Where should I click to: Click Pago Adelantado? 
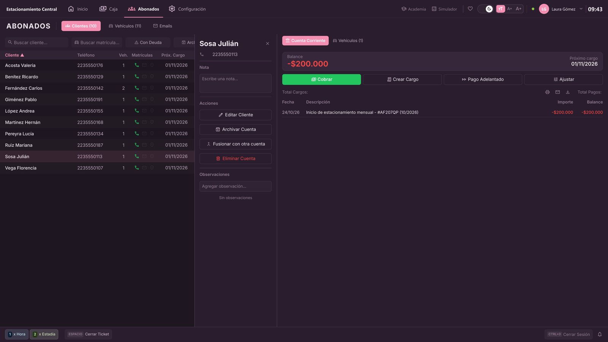[x=483, y=79]
